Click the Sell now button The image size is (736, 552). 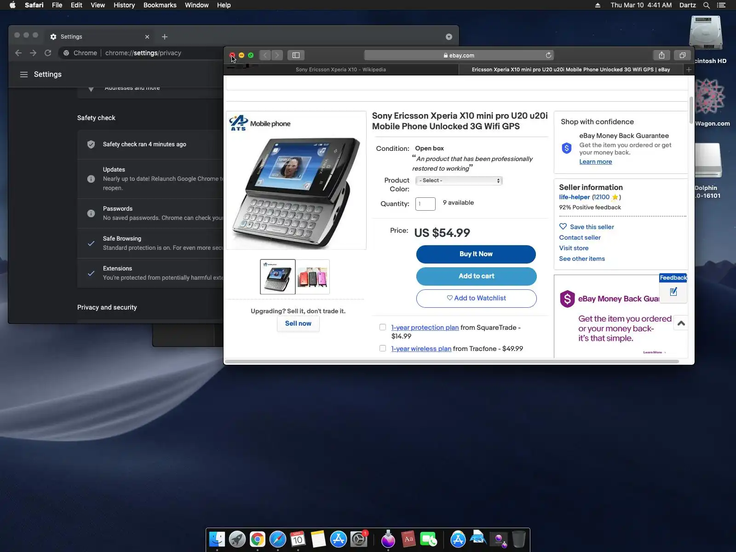click(x=298, y=323)
